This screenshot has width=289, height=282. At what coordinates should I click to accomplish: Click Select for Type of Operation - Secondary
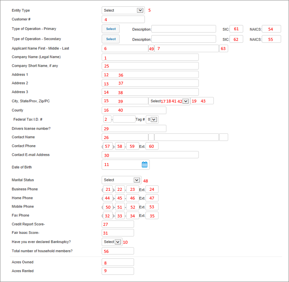[111, 39]
